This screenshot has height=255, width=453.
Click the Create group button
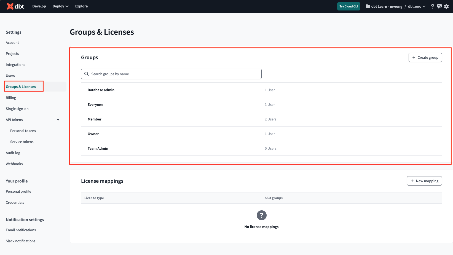pos(425,57)
